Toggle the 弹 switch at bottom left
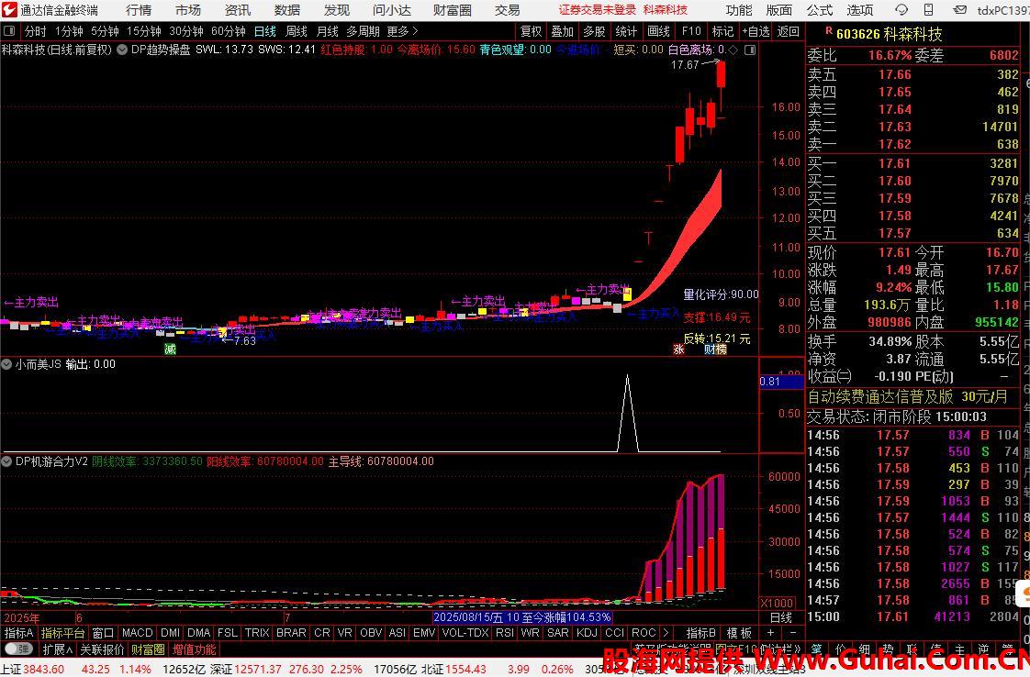This screenshot has width=1030, height=677. (18, 649)
